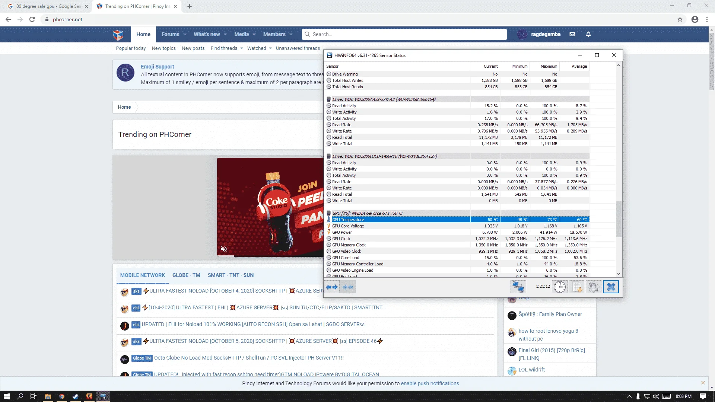The height and width of the screenshot is (402, 715).
Task: Select GLOBE · TM tab
Action: [186, 275]
